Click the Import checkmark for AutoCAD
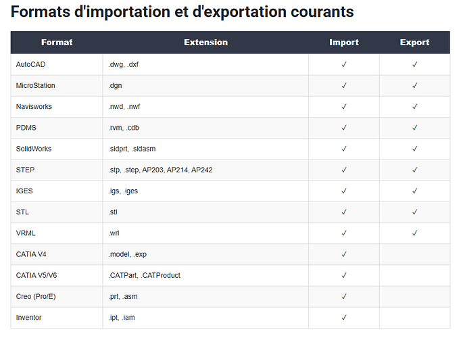The width and height of the screenshot is (461, 338). click(344, 65)
